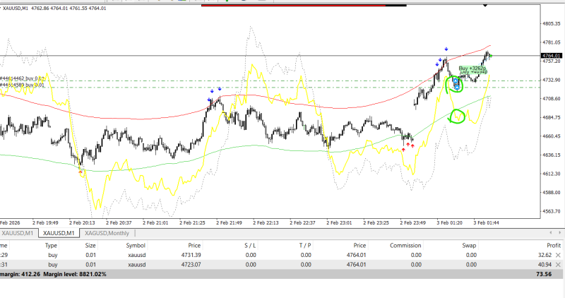Viewport: 565px width, 298px height.
Task: Click the 4732.90 price axis label
Action: tap(552, 80)
